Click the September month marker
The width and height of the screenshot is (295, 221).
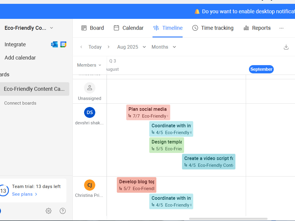(x=261, y=69)
